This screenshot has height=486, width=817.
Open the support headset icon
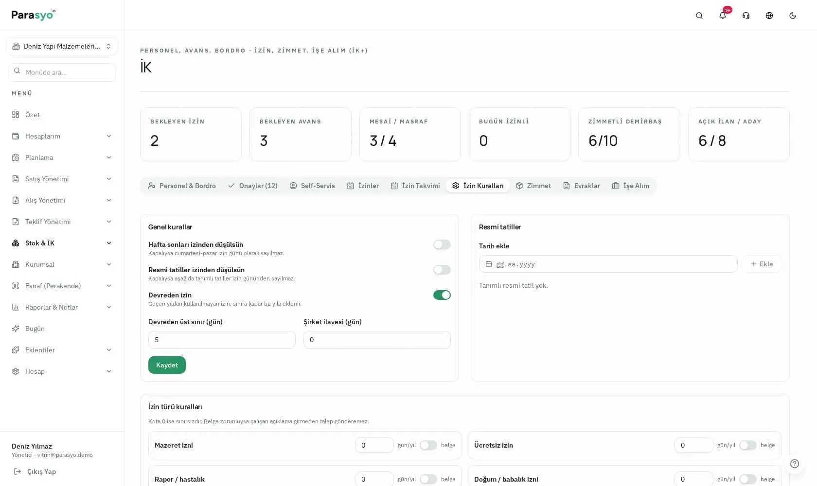746,16
